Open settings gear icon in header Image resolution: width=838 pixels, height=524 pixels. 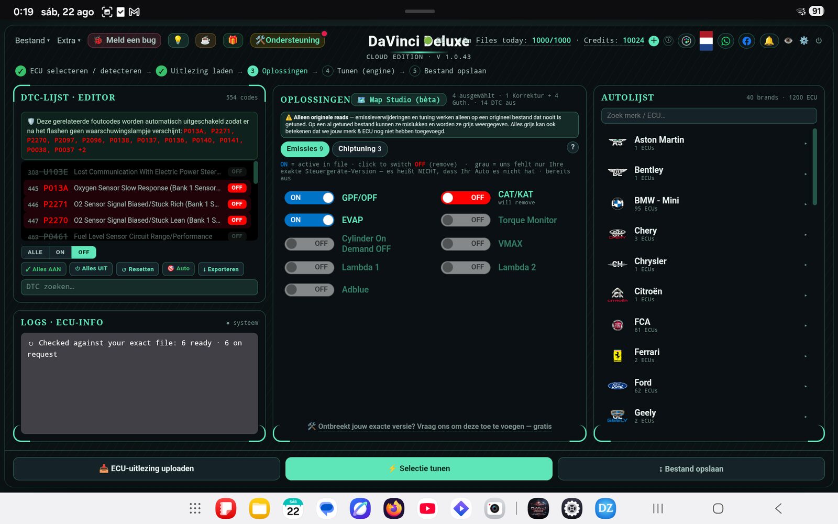tap(804, 40)
